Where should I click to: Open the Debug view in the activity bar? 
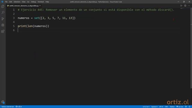[3, 25]
